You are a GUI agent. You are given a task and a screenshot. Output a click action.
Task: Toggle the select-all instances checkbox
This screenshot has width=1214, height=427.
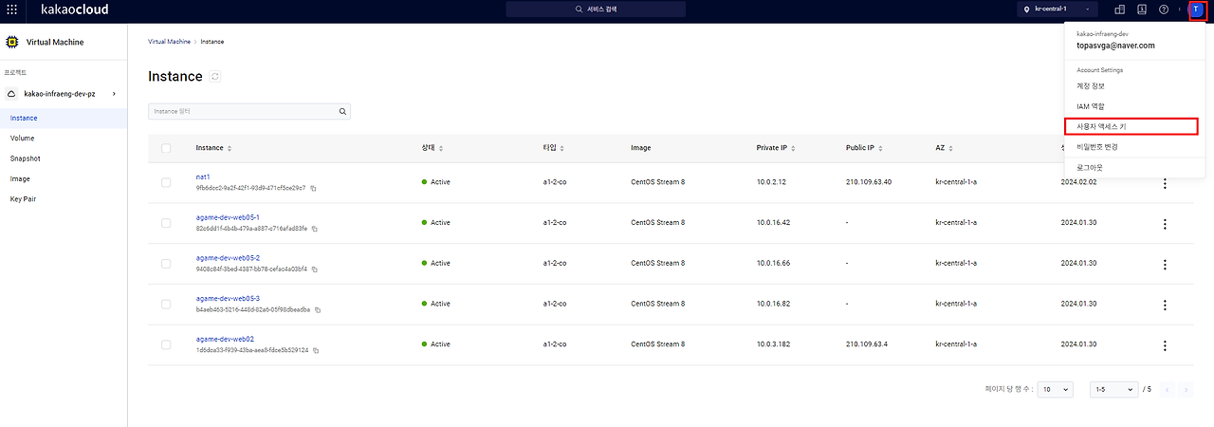point(166,148)
